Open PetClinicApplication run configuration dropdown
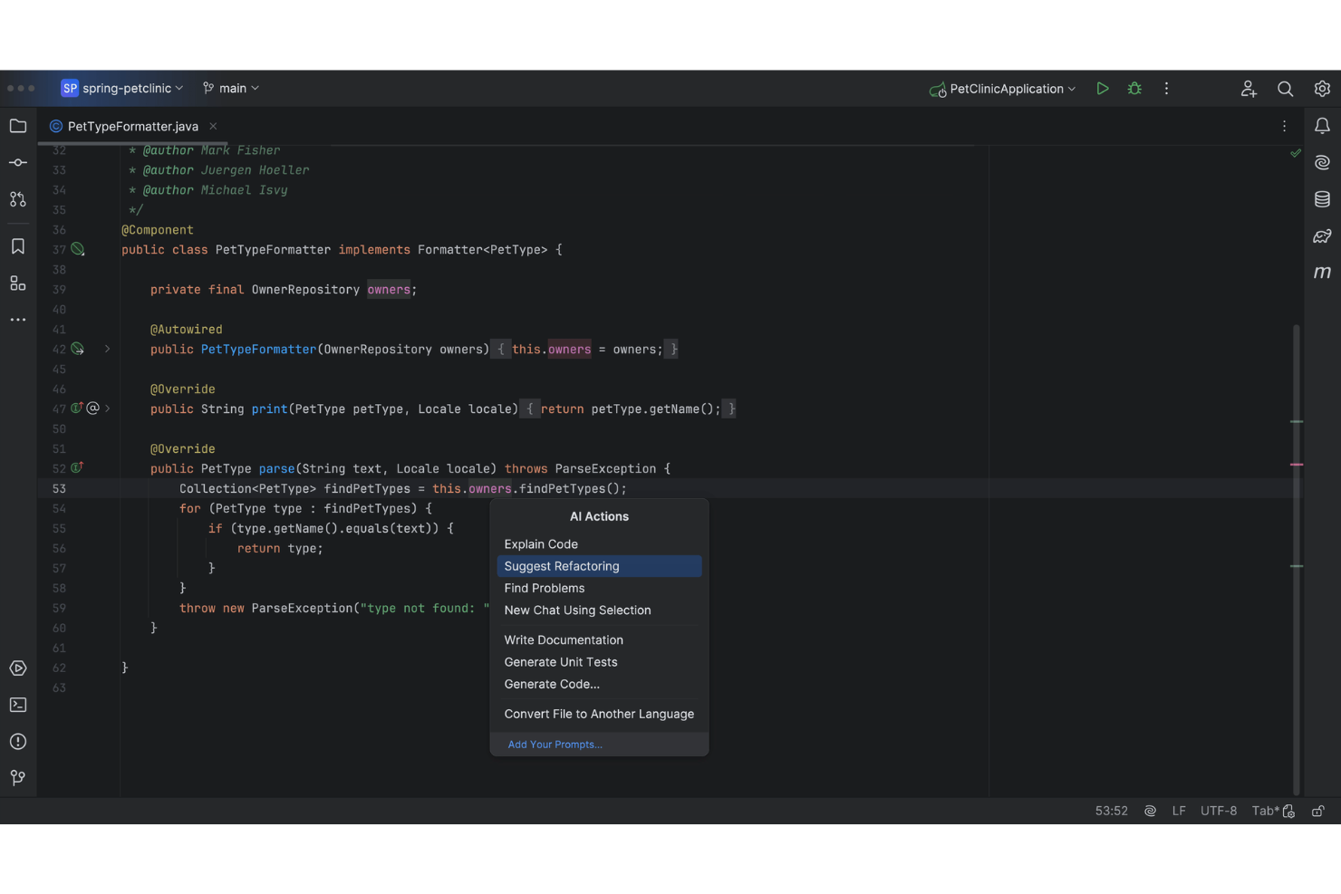The height and width of the screenshot is (894, 1341). 1002,89
